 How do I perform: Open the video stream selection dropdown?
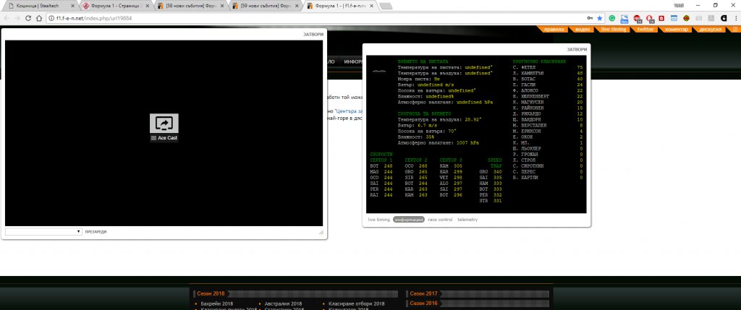point(43,231)
